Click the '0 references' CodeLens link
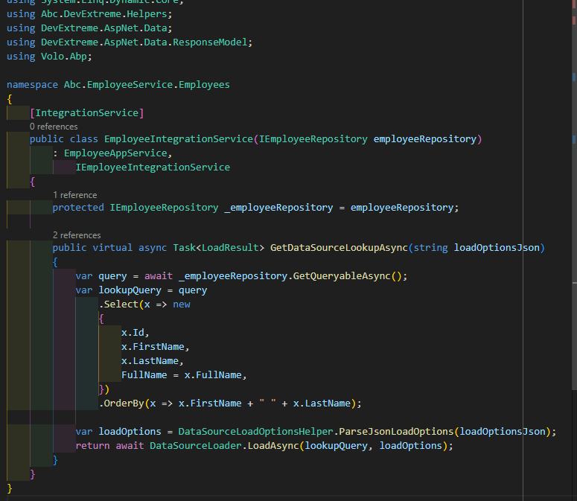Viewport: 577px width, 501px height. click(53, 127)
